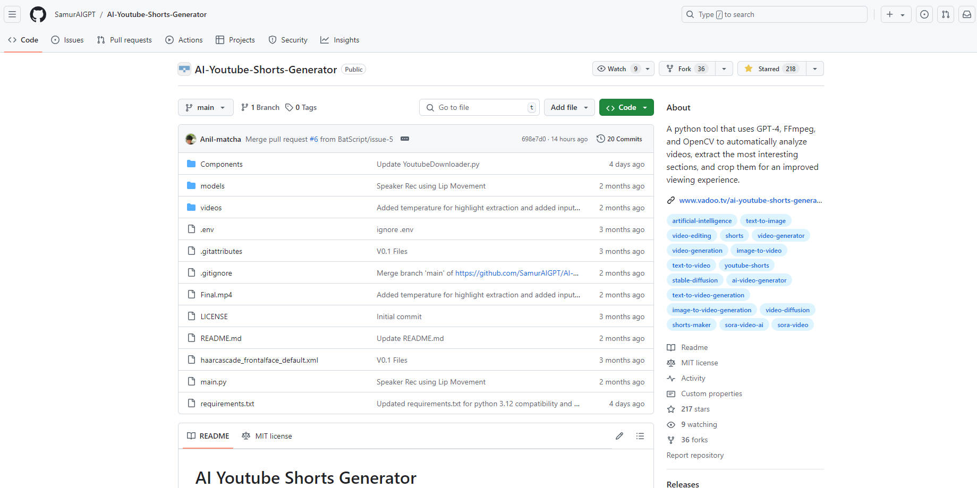Open the README outline list icon
The height and width of the screenshot is (488, 977).
[x=640, y=436]
